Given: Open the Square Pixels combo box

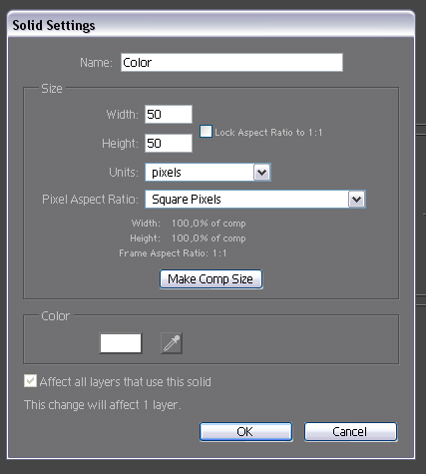Looking at the screenshot, I should [255, 200].
